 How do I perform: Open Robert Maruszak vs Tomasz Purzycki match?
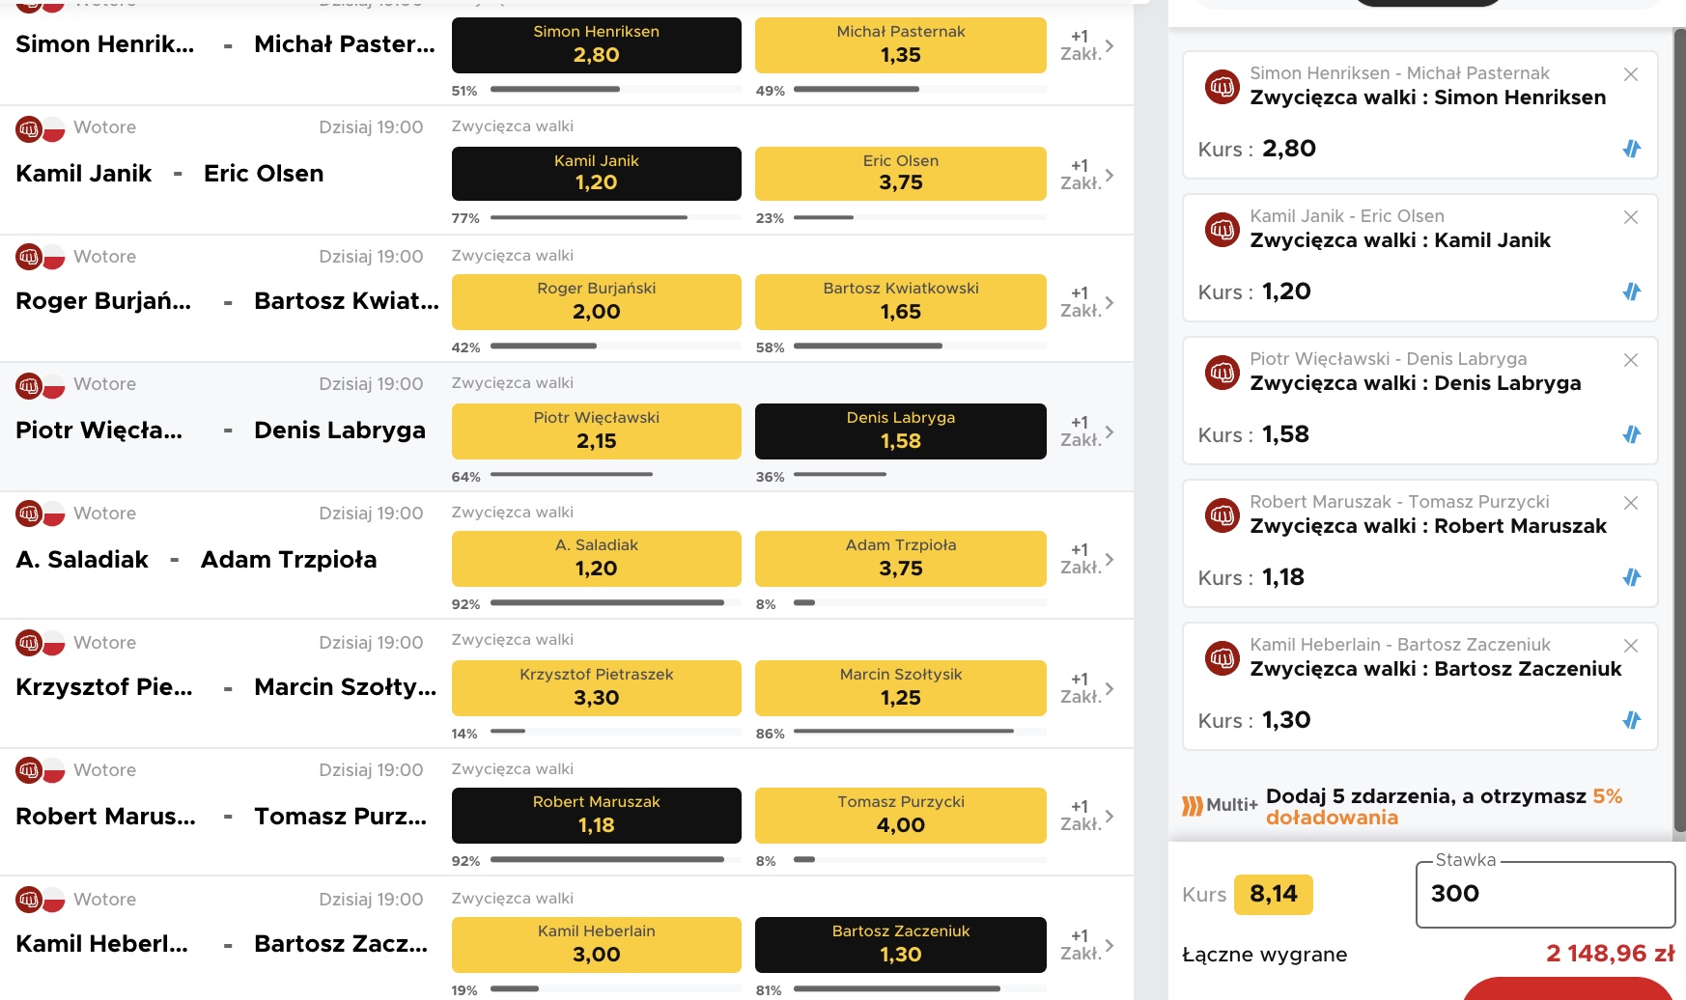tap(221, 817)
